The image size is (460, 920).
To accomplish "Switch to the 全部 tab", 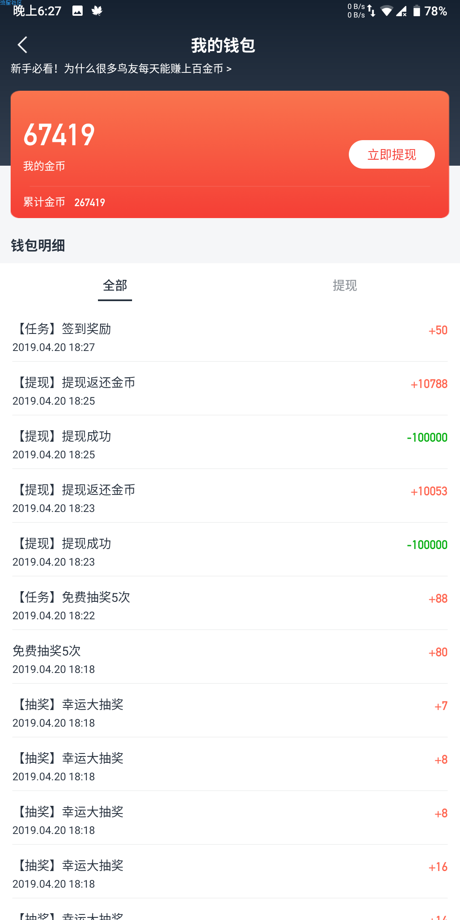I will (x=115, y=285).
